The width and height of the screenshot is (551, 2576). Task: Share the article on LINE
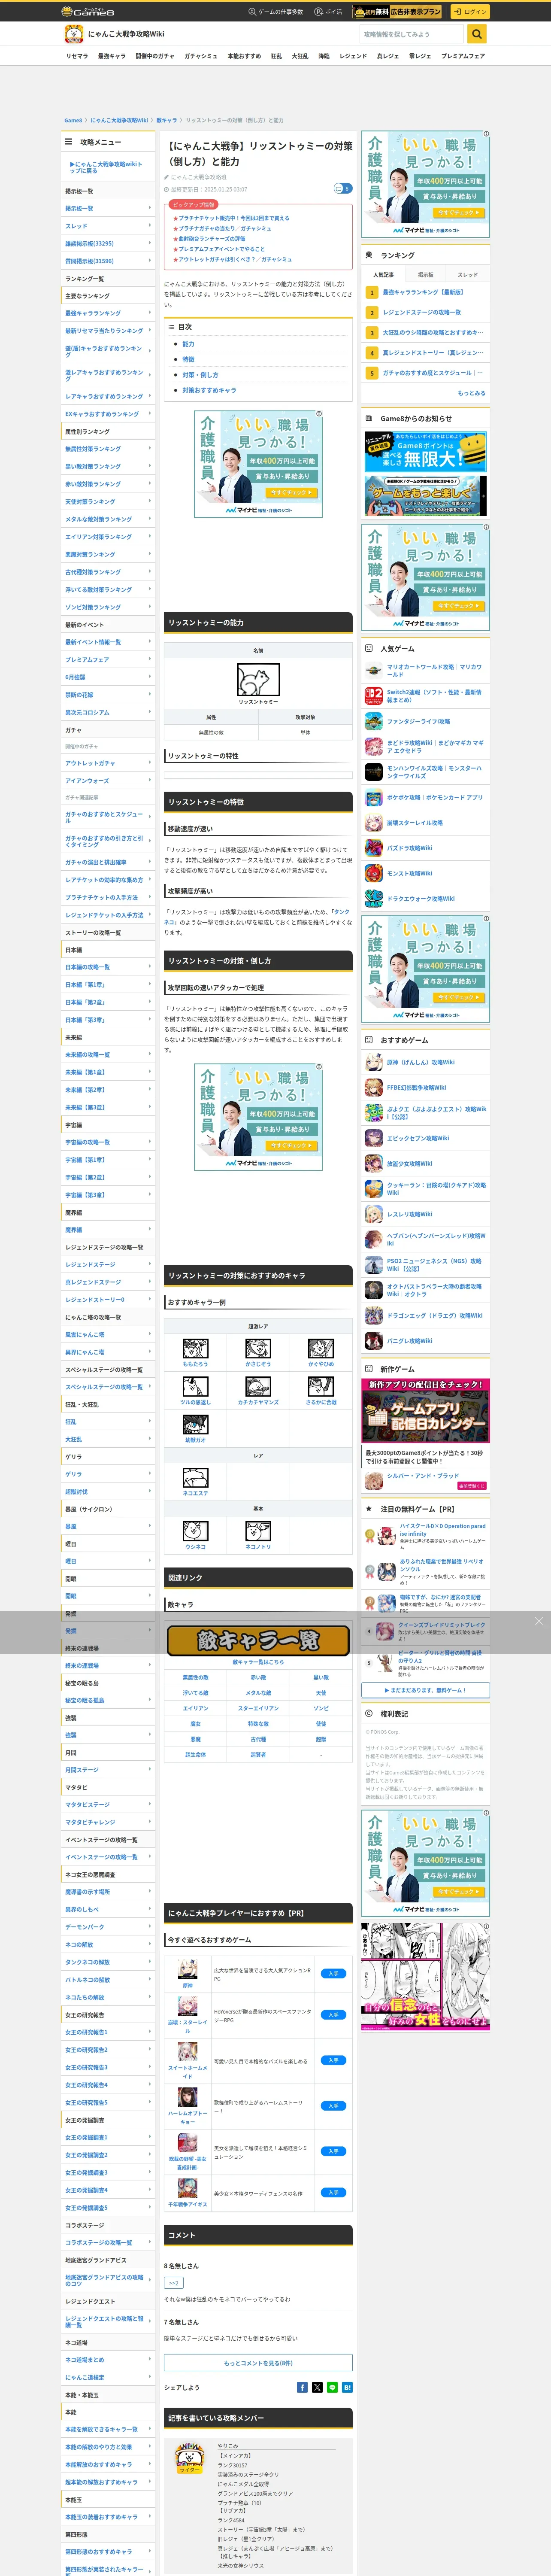(x=332, y=2387)
